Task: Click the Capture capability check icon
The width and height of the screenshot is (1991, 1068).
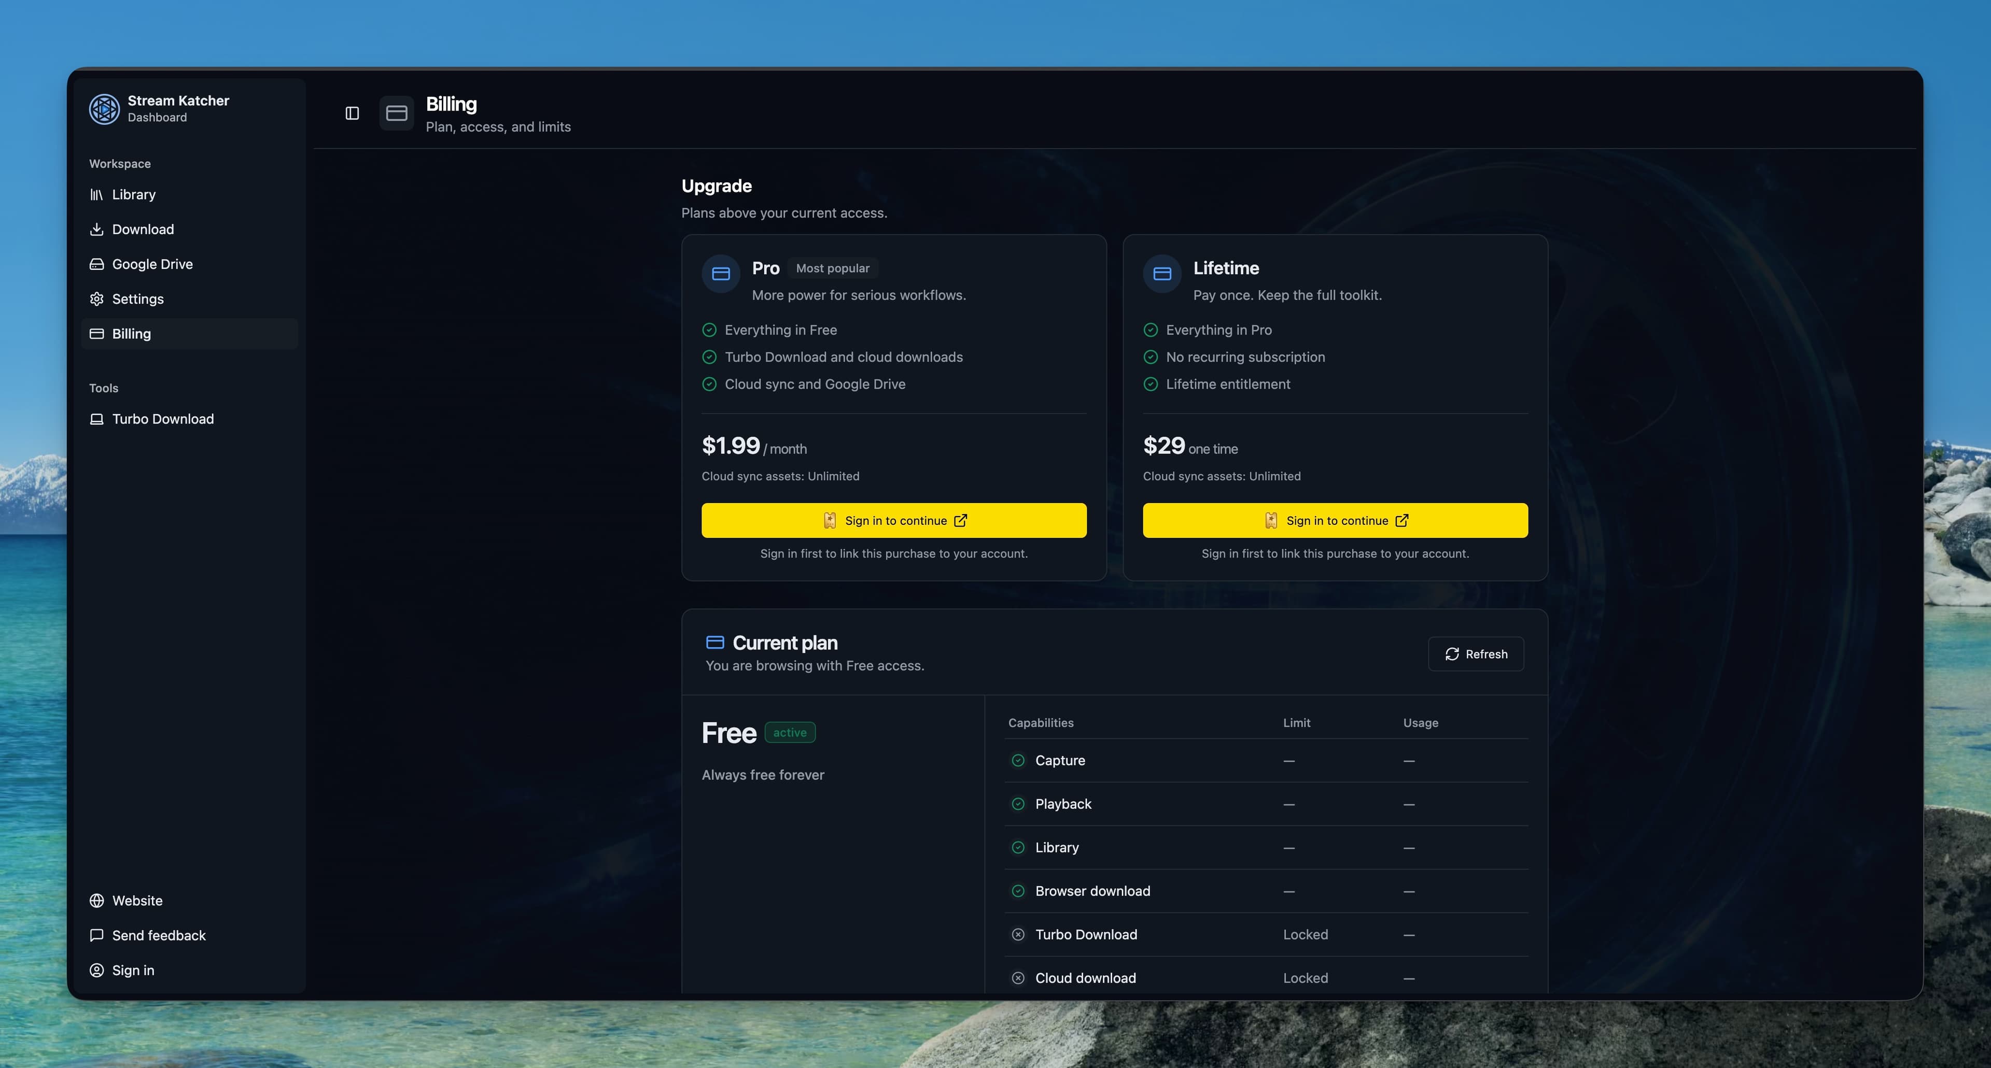Action: [x=1018, y=761]
